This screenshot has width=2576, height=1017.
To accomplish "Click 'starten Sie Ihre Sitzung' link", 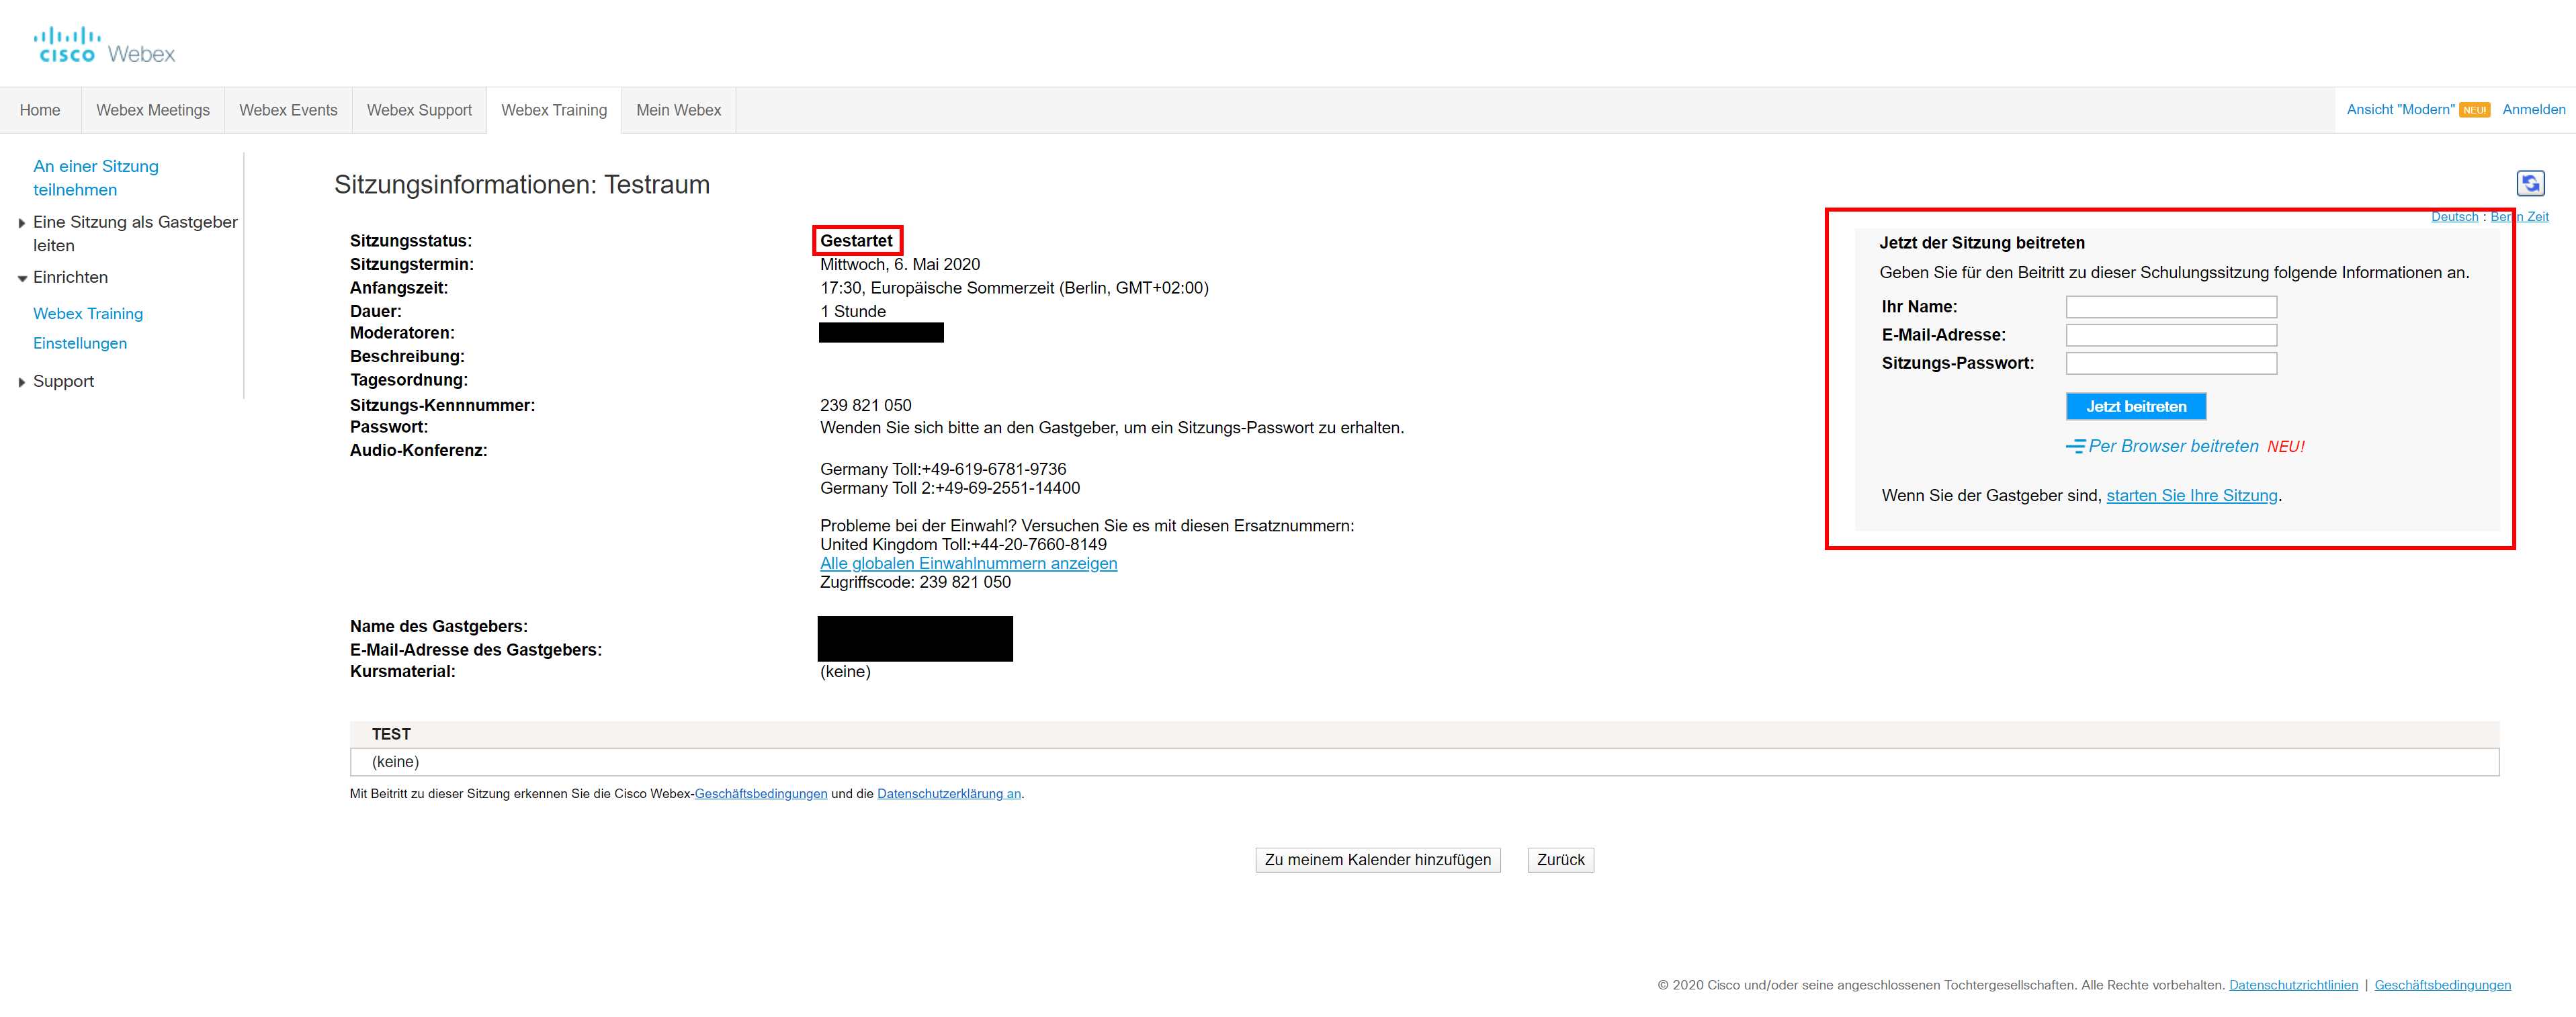I will point(2192,496).
